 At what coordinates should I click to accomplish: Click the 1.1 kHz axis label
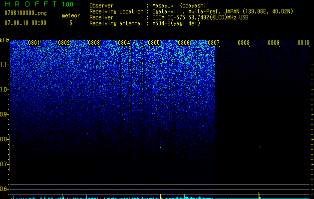pos(4,65)
